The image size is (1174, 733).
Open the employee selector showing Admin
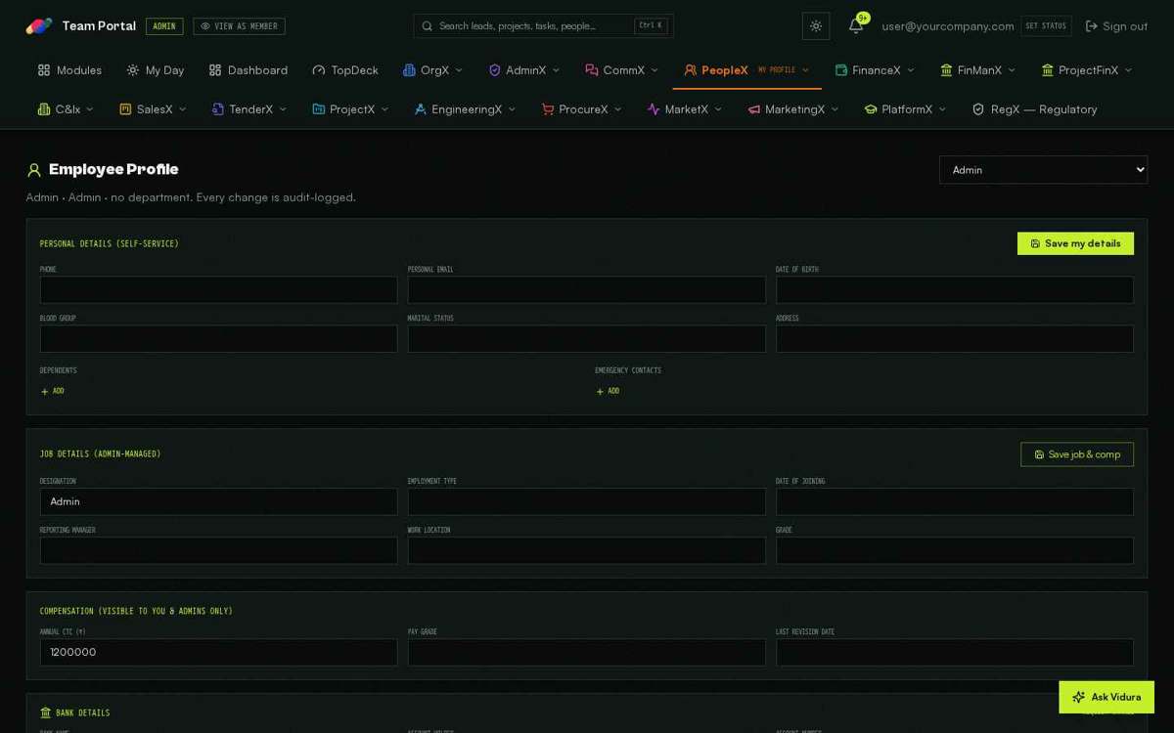(1043, 169)
